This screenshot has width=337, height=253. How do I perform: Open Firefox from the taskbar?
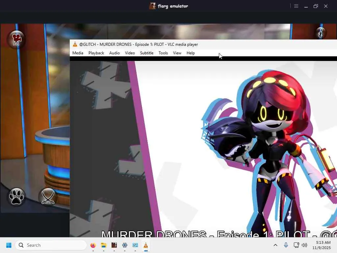click(93, 245)
